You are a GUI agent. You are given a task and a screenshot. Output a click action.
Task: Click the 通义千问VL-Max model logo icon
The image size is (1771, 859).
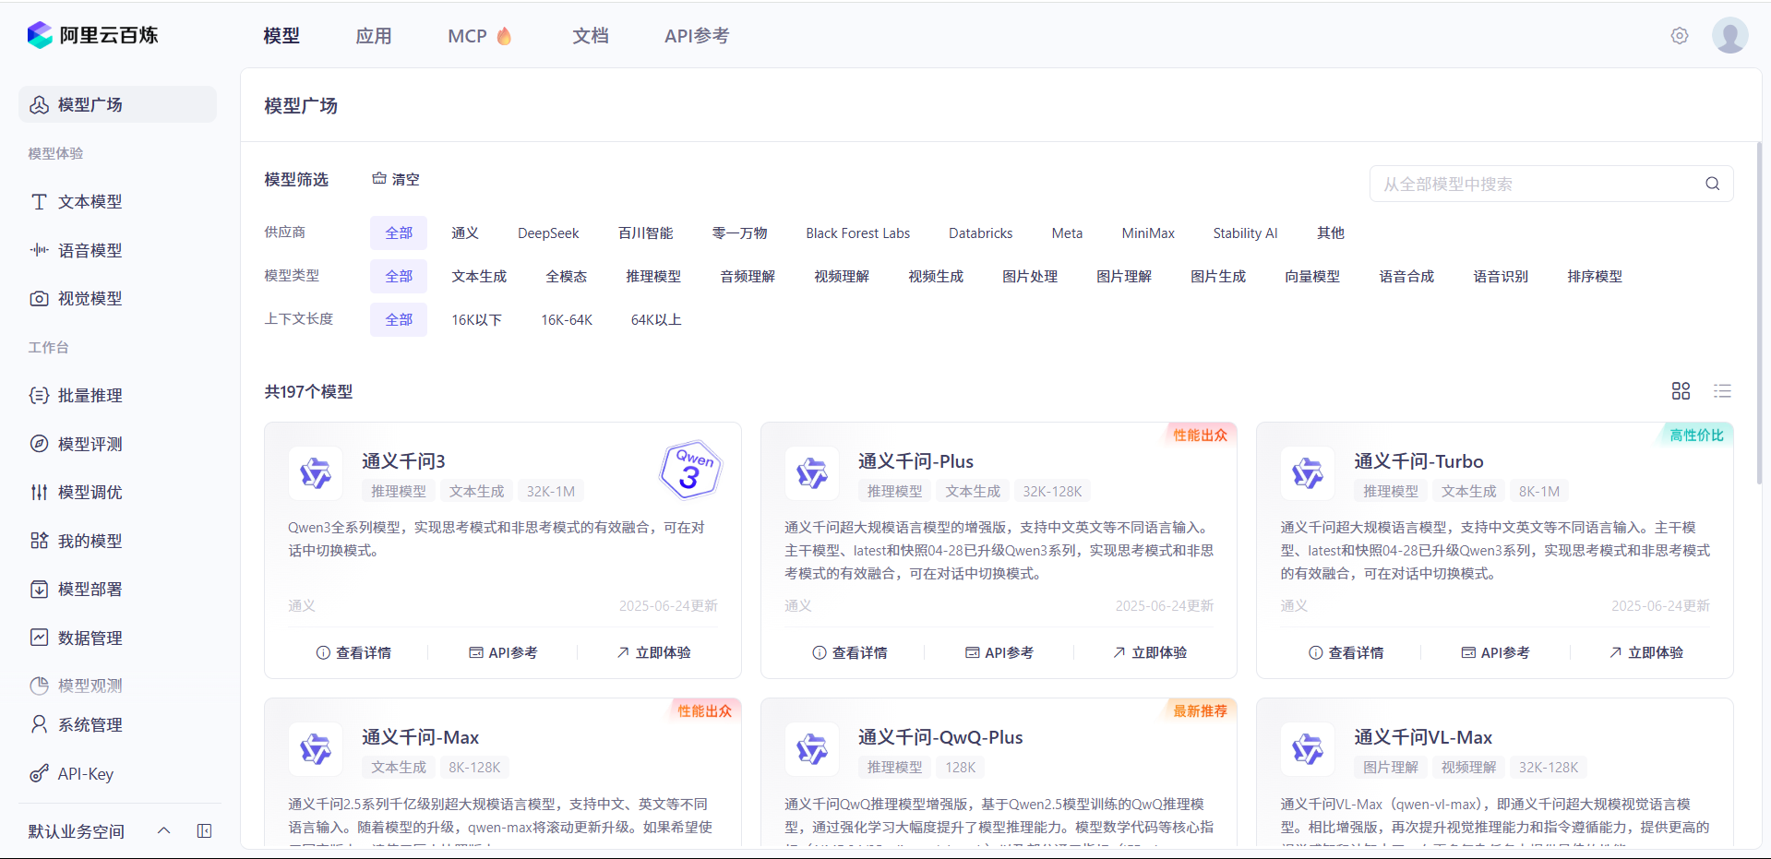tap(1308, 749)
